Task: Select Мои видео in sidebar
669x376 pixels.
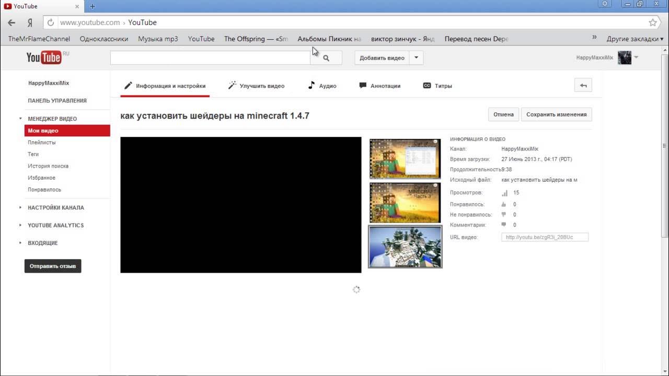Action: pos(67,131)
